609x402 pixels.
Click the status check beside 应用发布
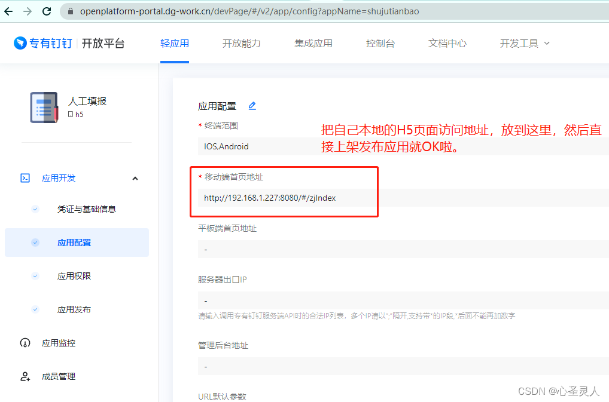(35, 309)
